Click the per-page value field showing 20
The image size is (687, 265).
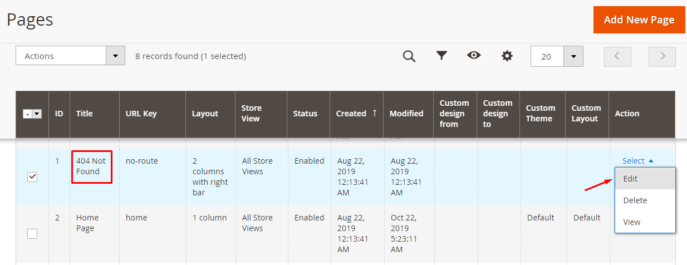point(547,56)
